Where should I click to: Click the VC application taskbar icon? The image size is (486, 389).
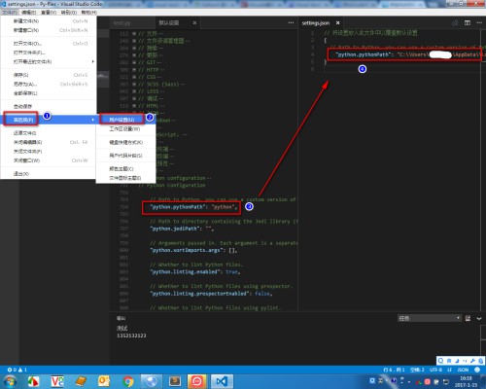point(57,381)
